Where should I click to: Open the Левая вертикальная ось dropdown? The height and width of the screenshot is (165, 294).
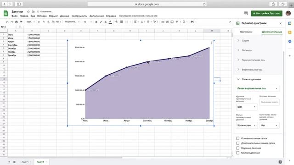click(258, 88)
